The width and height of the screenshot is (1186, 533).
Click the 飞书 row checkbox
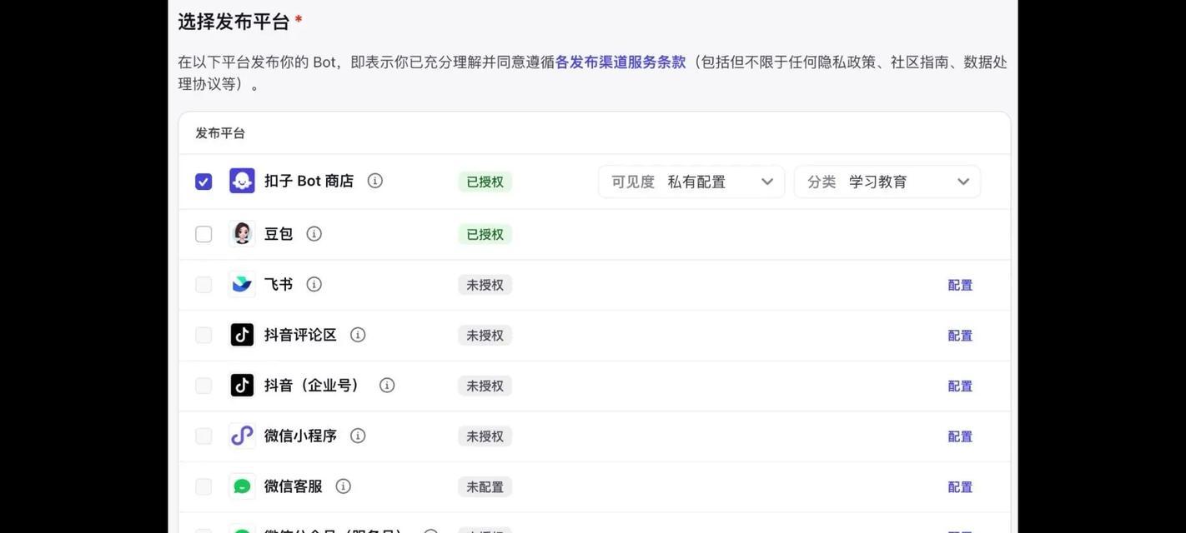[204, 285]
